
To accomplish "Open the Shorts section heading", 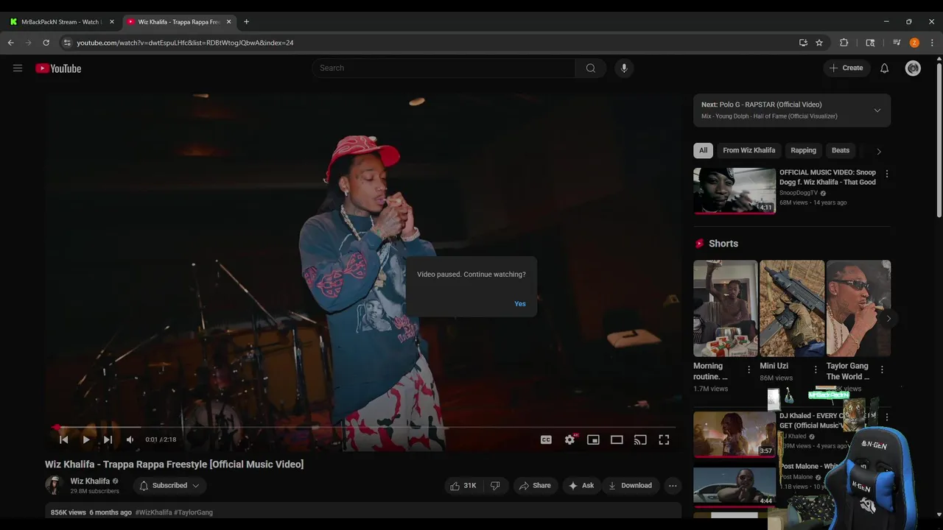I will click(x=723, y=244).
